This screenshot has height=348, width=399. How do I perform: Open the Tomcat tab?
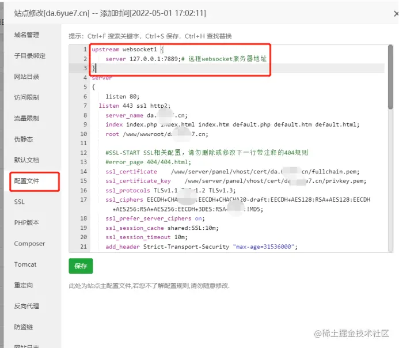point(25,264)
